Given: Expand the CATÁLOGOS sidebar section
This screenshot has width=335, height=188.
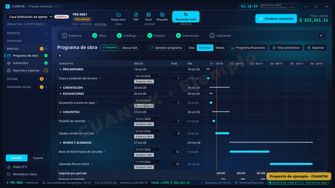Looking at the screenshot, I should click(x=27, y=41).
